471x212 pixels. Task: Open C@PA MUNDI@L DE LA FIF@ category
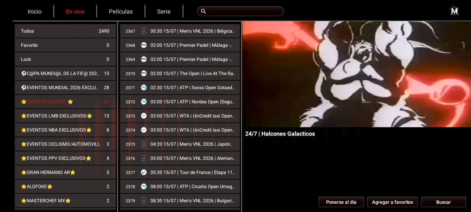[65, 74]
